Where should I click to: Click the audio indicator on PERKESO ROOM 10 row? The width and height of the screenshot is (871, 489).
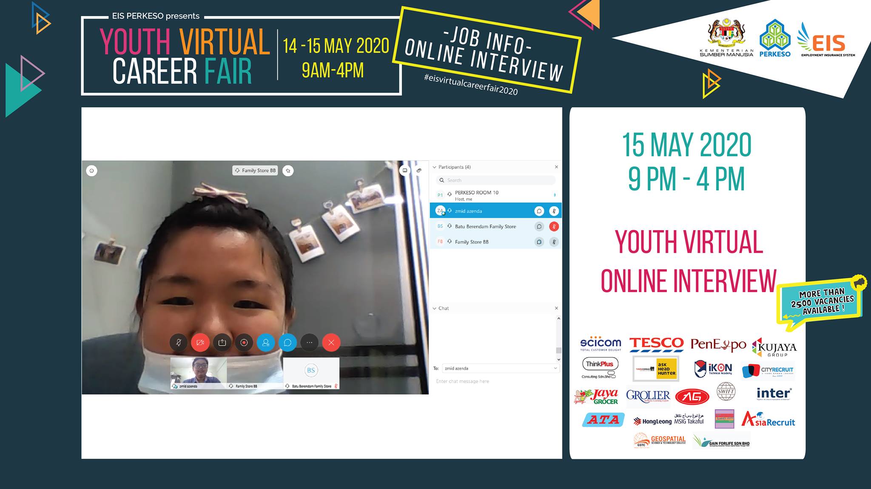pyautogui.click(x=554, y=195)
